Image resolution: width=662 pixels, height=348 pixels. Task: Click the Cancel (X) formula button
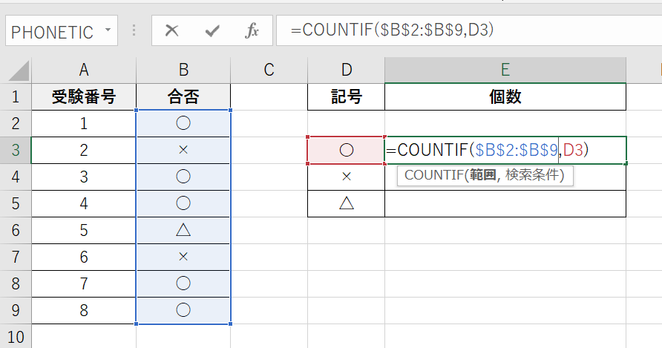point(172,31)
